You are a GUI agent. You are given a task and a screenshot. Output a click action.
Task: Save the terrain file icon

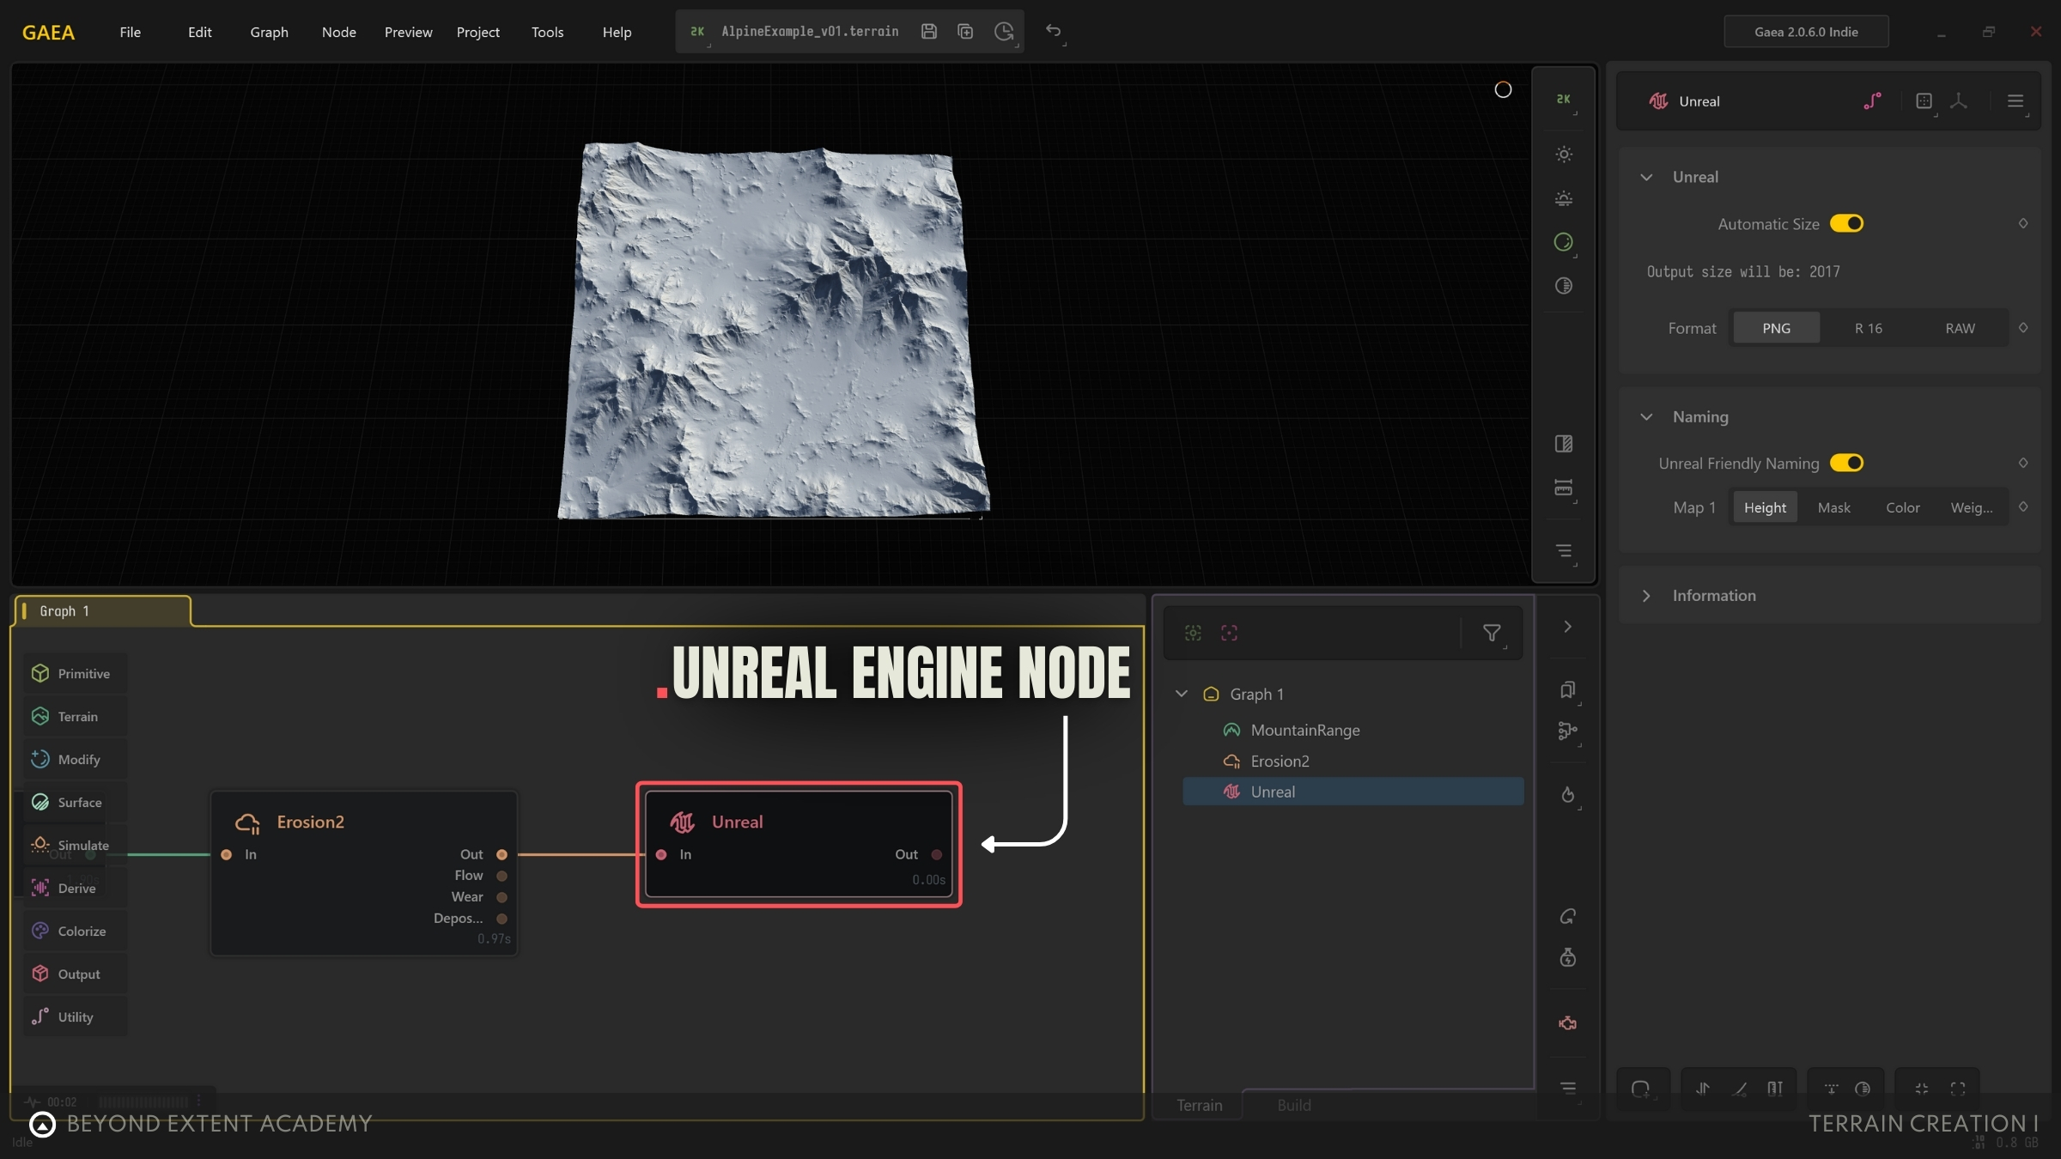point(928,32)
